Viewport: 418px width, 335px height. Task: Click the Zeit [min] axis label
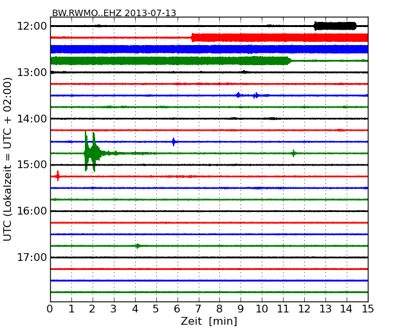[x=209, y=321]
